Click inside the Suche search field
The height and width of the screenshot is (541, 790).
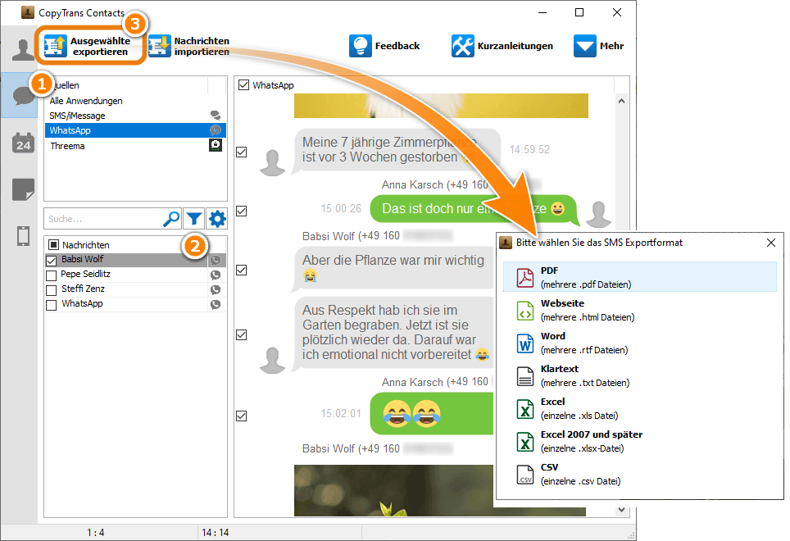(x=102, y=219)
